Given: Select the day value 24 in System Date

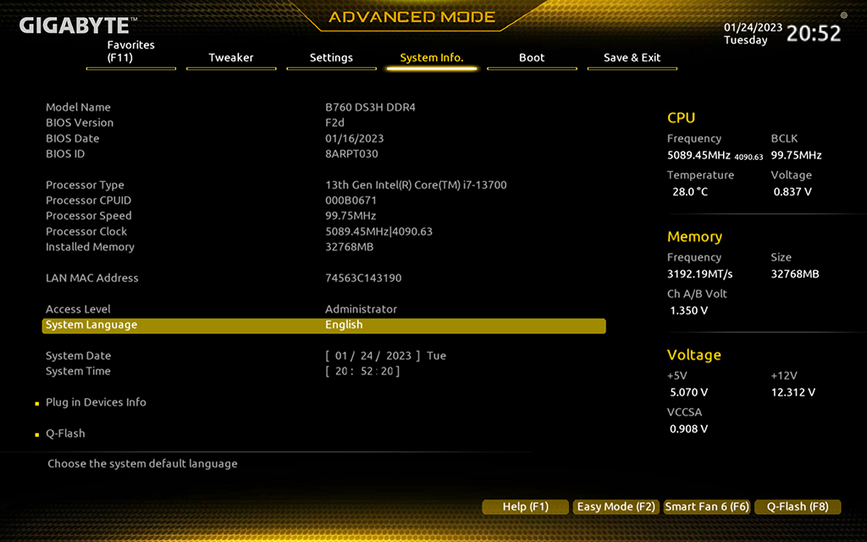Looking at the screenshot, I should [x=366, y=356].
